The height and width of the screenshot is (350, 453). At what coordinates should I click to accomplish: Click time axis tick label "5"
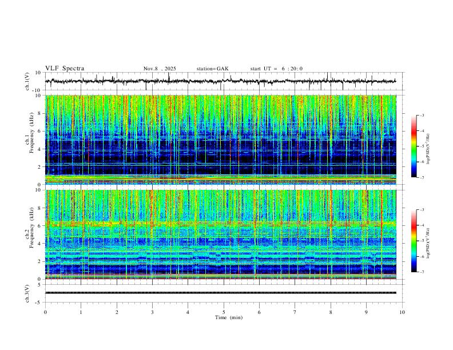click(x=224, y=312)
